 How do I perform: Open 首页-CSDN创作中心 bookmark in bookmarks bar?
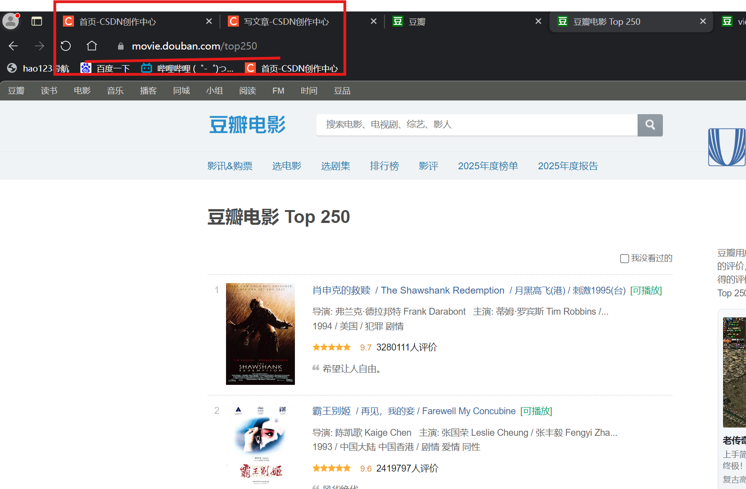292,68
